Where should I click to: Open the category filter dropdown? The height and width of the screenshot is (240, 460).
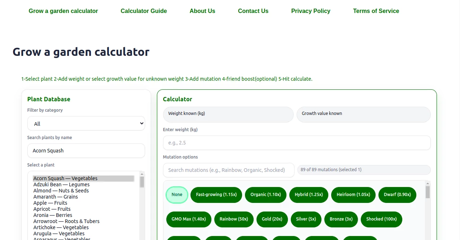pos(86,123)
